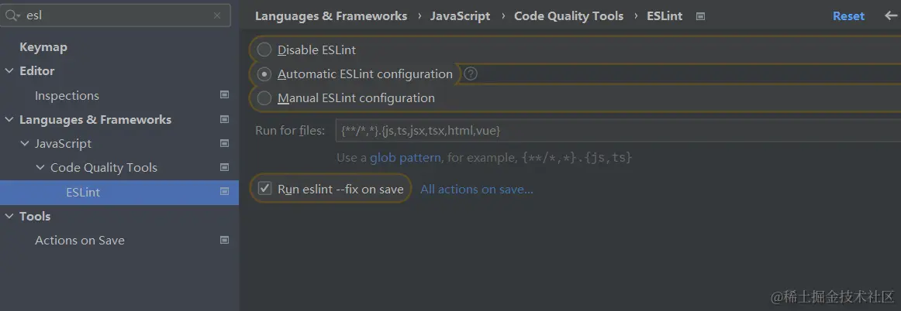Collapse the Code Quality Tools node
This screenshot has height=311, width=901.
tap(40, 168)
